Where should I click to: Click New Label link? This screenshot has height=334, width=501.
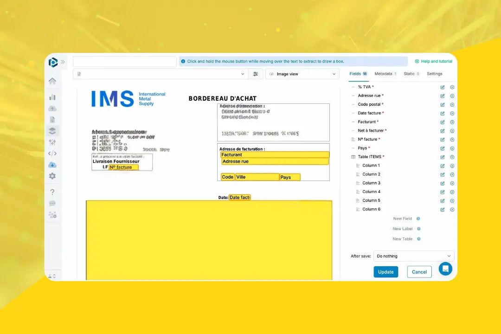tap(402, 229)
